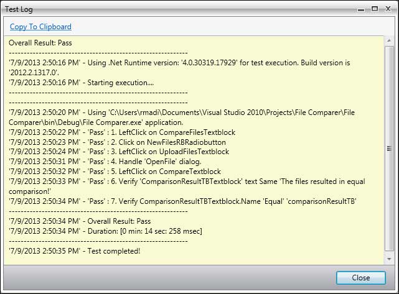
Task: Click the Duration log line
Action: (105, 231)
